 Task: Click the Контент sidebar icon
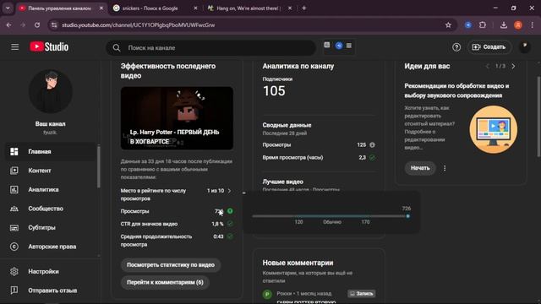[14, 171]
